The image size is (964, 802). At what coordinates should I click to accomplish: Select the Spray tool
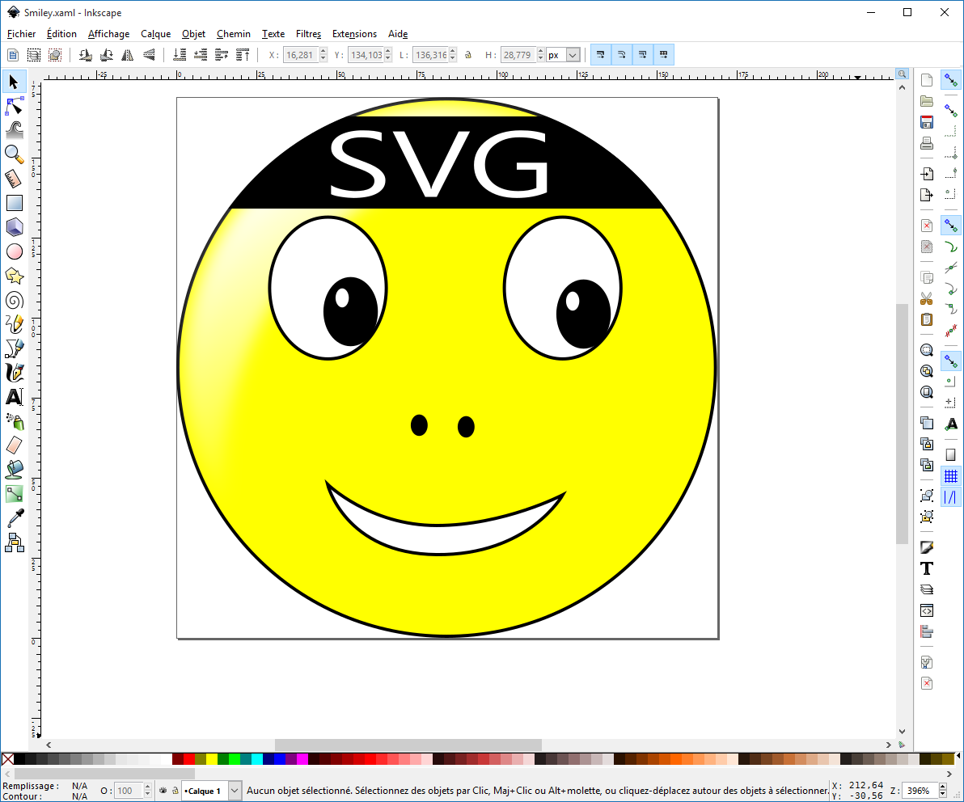tap(14, 421)
